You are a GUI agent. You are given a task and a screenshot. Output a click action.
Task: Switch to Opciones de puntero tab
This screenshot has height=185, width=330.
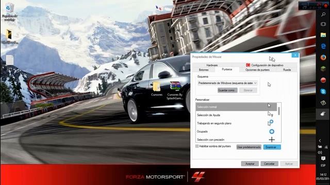pos(257,70)
